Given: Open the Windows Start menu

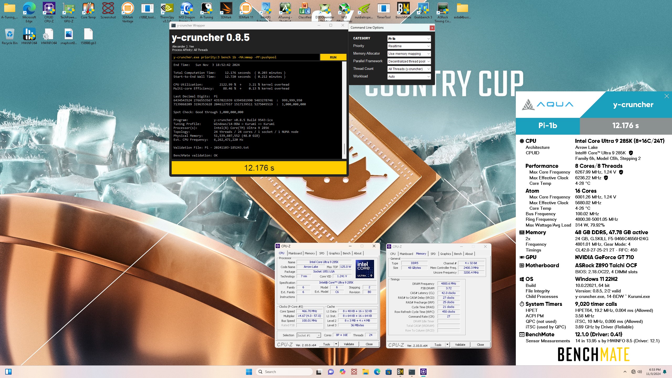Looking at the screenshot, I should (x=249, y=372).
